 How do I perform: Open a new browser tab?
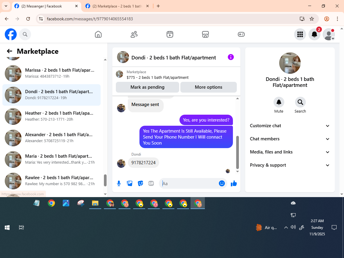[x=158, y=6]
